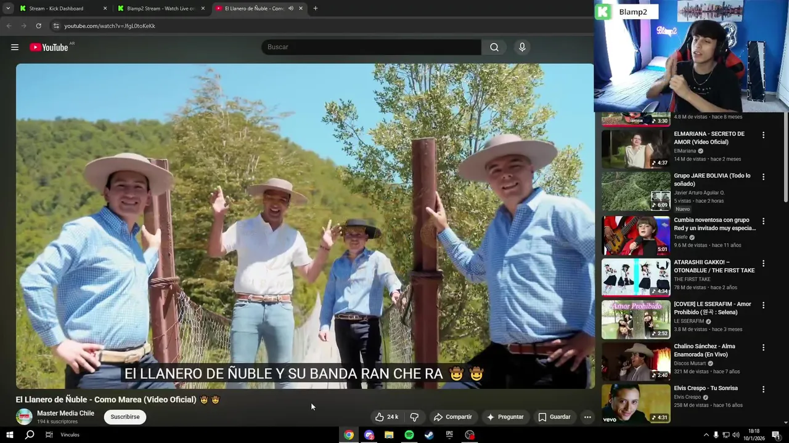
Task: Switch to Blamp2 Stream Kick tab
Action: coord(161,9)
